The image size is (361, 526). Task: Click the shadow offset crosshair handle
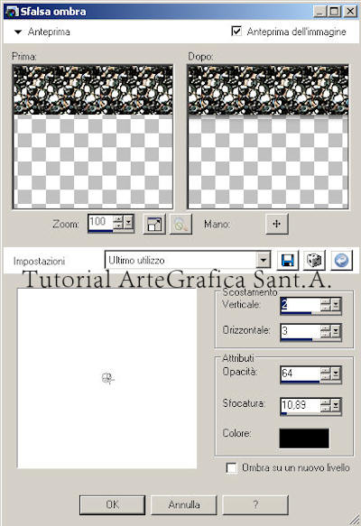point(107,378)
